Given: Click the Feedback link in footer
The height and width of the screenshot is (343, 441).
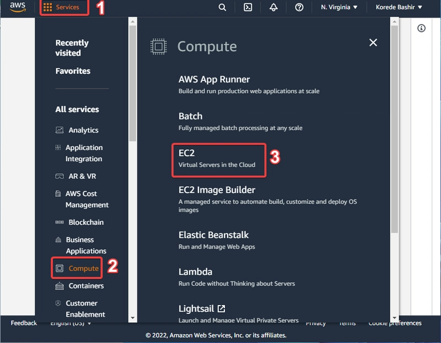Looking at the screenshot, I should pyautogui.click(x=24, y=323).
